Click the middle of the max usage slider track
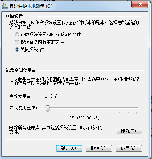152x159 pixels. pos(92,108)
